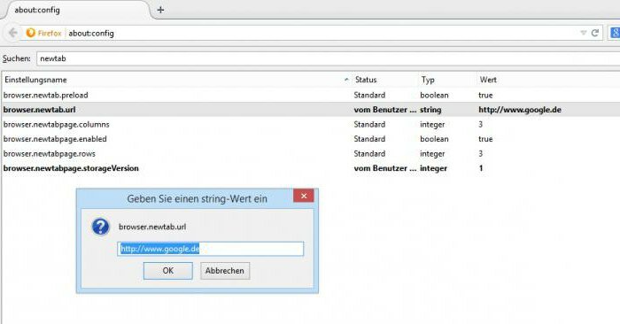Open a new tab with the plus button

160,10
